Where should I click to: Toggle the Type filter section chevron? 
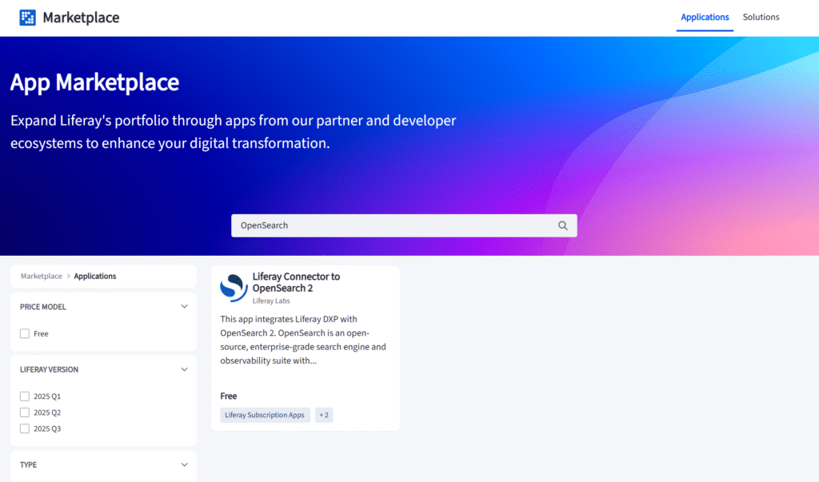[184, 465]
